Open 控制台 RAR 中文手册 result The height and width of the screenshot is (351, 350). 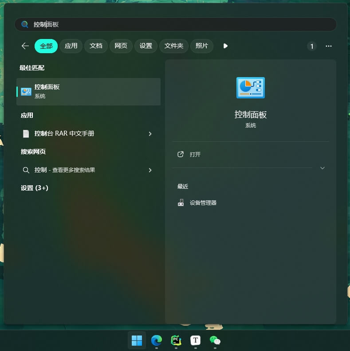(x=89, y=134)
